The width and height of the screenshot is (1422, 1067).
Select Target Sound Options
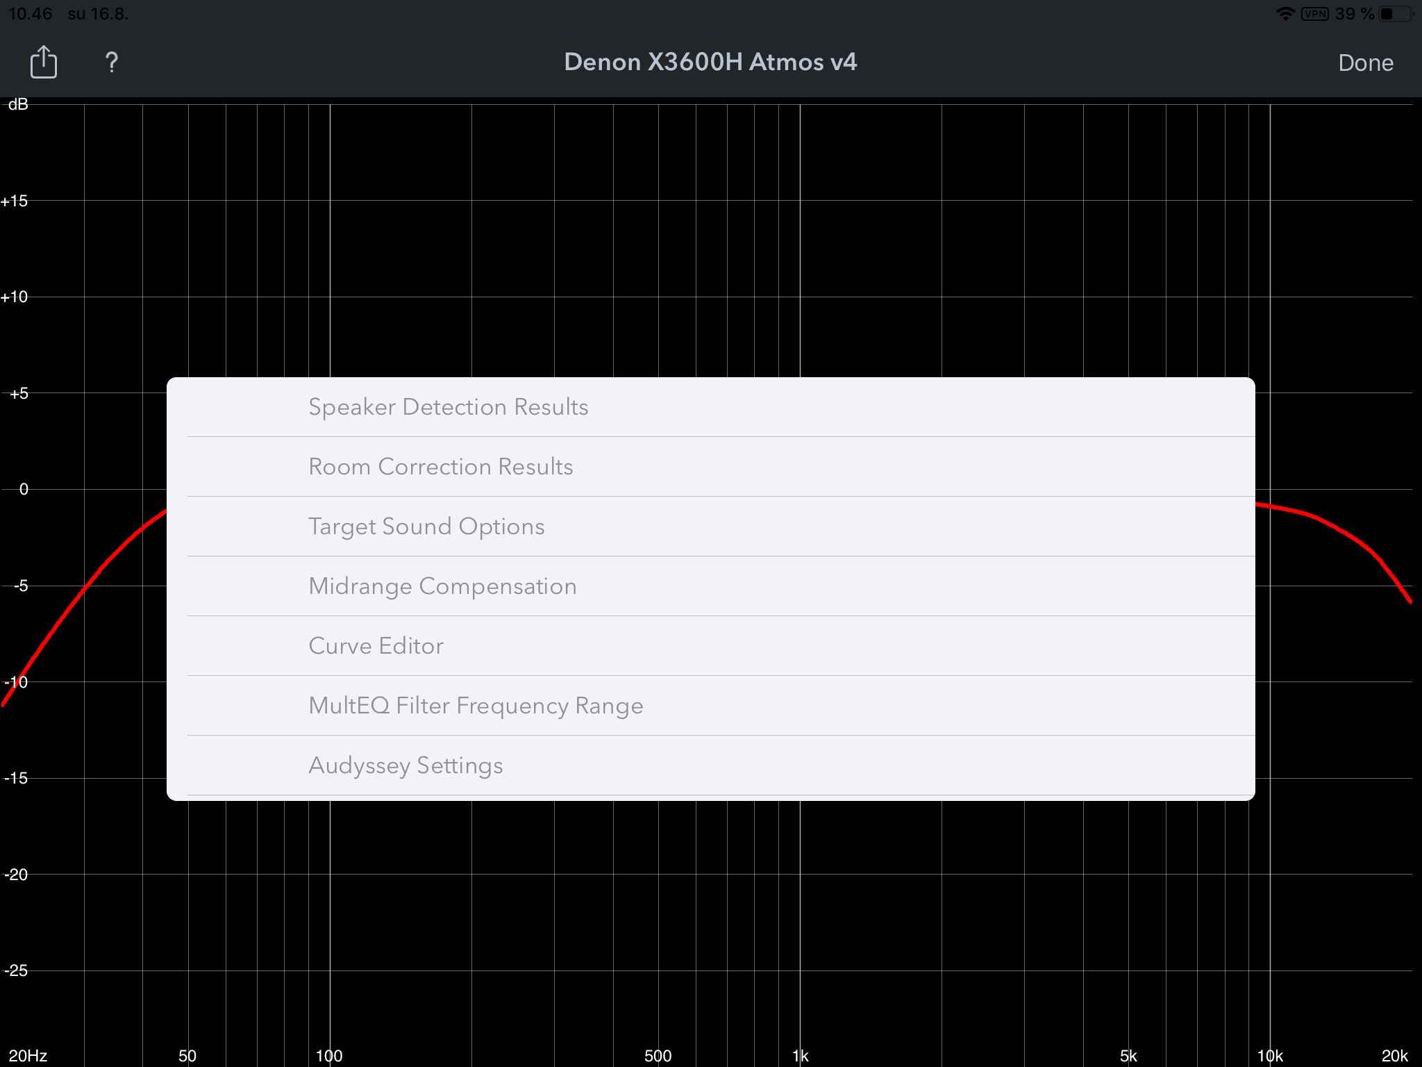click(x=711, y=527)
